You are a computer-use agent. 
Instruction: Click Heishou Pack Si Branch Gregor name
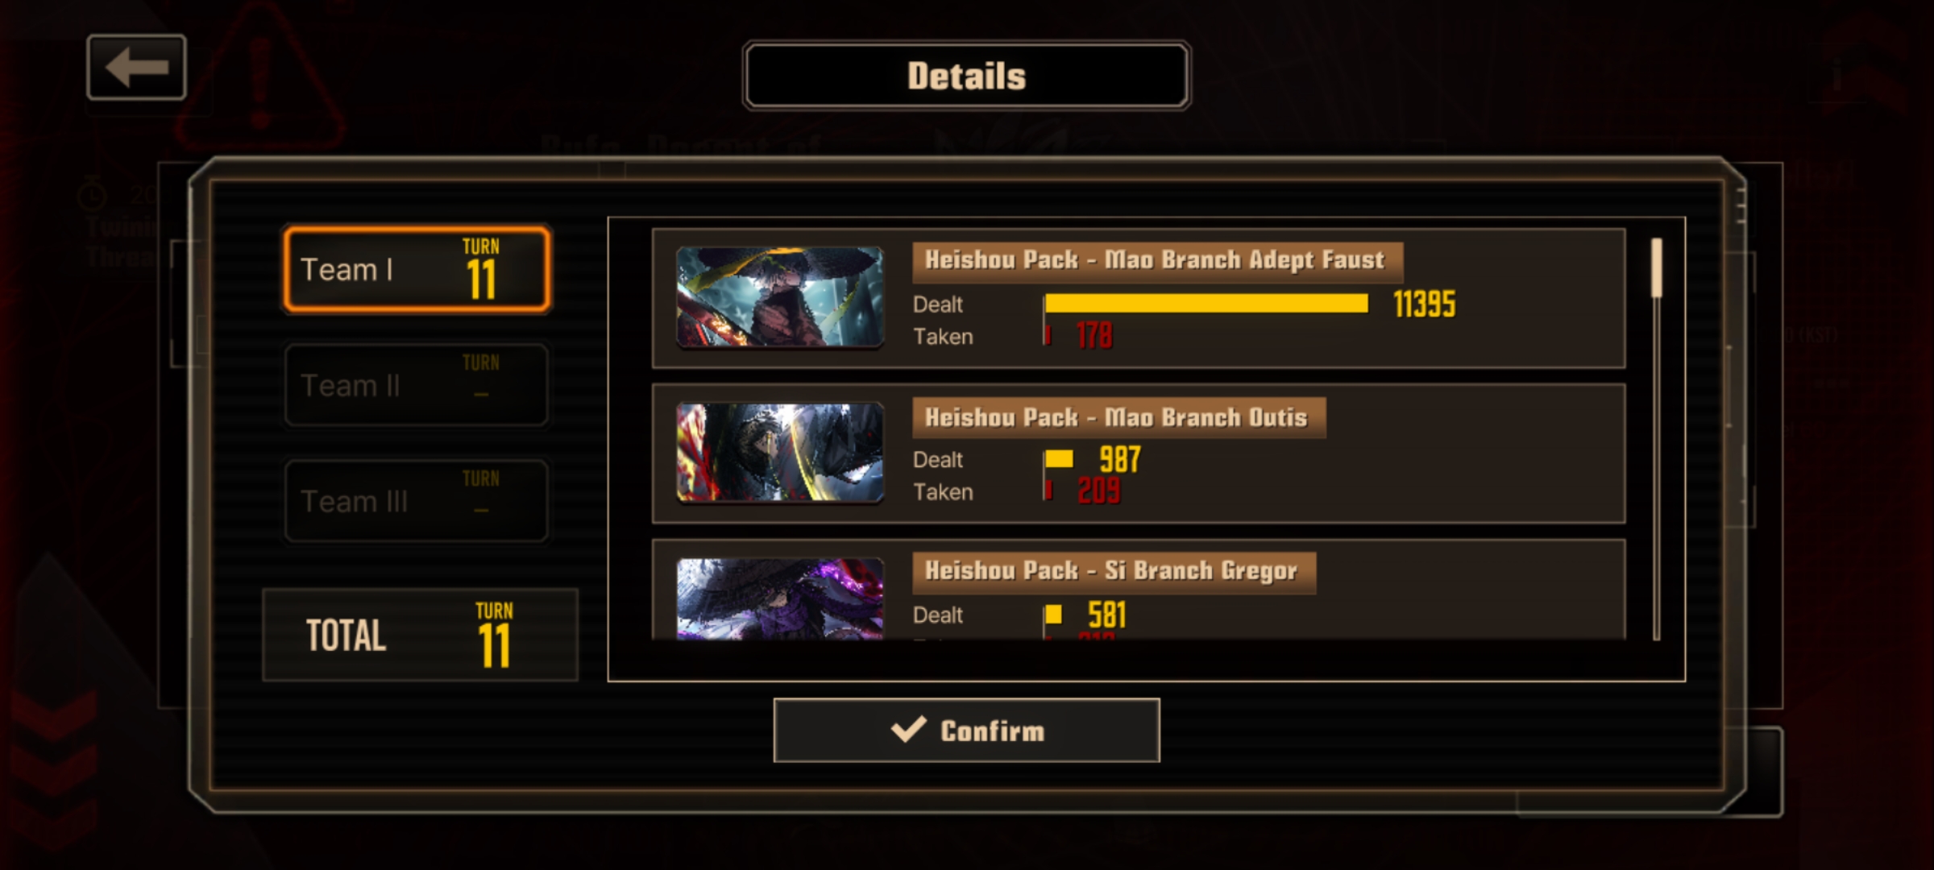(x=1111, y=571)
